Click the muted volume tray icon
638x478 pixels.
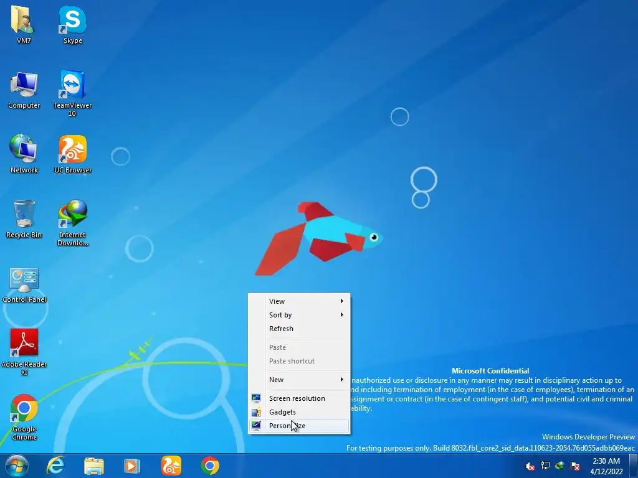(x=530, y=466)
